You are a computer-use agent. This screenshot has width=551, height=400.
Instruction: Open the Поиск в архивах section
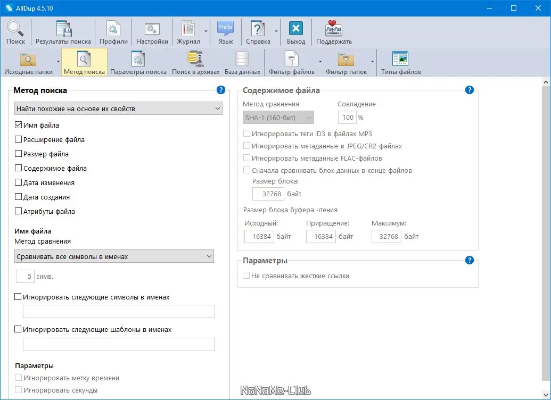(196, 63)
